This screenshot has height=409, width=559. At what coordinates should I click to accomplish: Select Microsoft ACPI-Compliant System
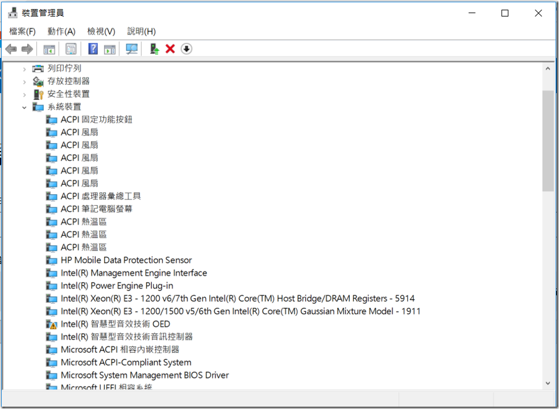pyautogui.click(x=126, y=362)
